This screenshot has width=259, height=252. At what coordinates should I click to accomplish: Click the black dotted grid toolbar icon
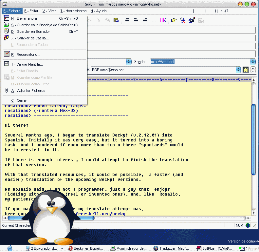click(154, 20)
